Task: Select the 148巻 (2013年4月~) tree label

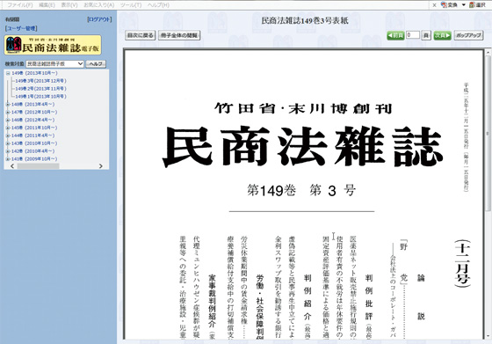Action: 33,105
